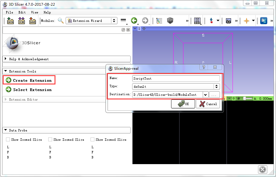
Task: Open the Volume Rendering cube icon
Action: (x=170, y=21)
